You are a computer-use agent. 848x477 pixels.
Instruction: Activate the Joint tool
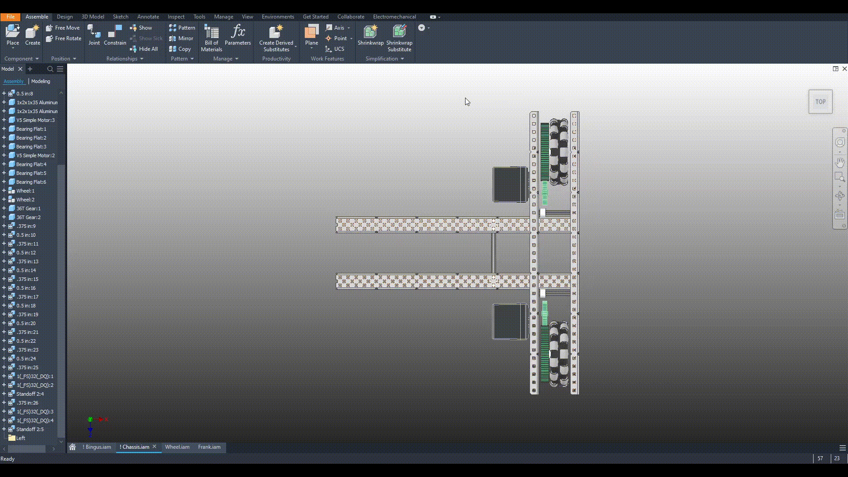[94, 35]
